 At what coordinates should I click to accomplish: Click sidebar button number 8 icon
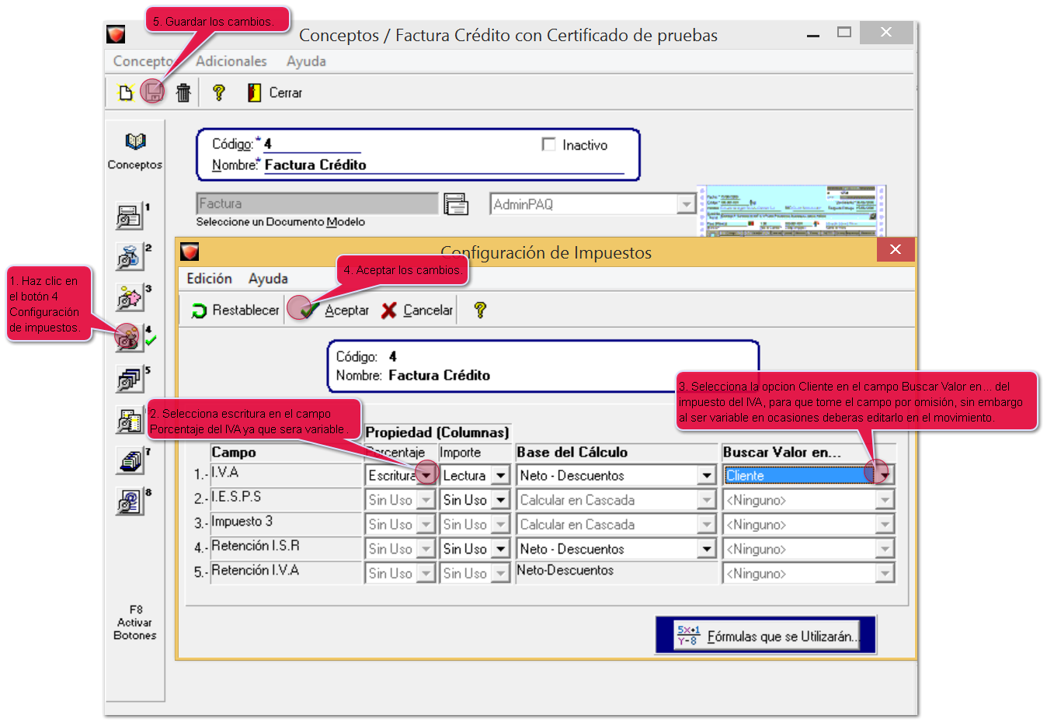tap(129, 502)
